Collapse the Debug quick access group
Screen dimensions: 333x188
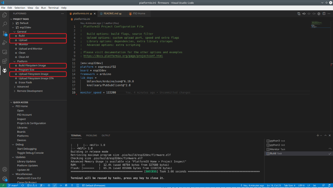click(x=13, y=144)
